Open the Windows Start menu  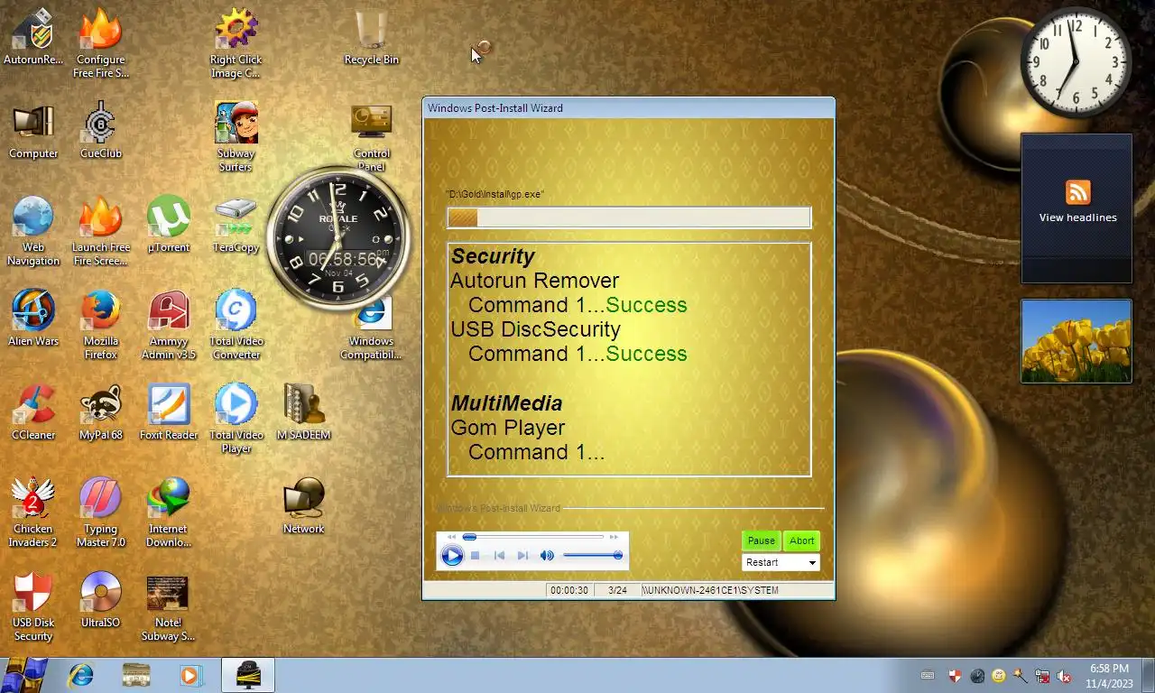[24, 675]
